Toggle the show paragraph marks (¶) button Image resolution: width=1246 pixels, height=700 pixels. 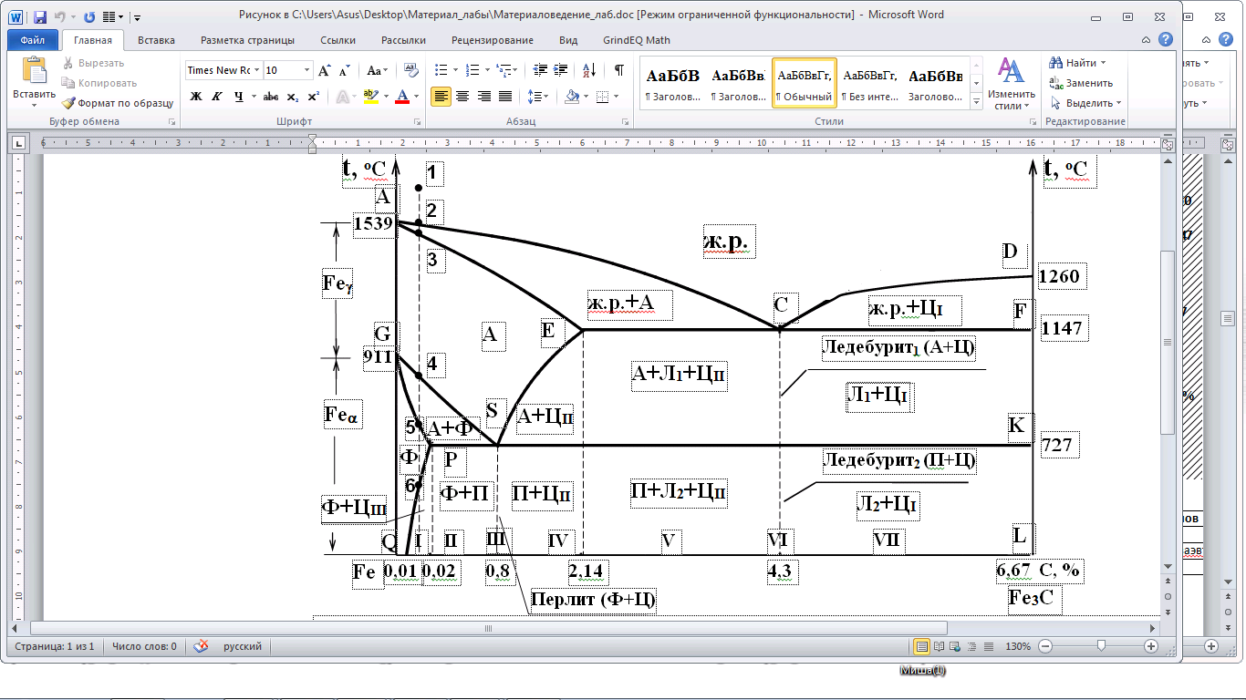click(x=619, y=70)
